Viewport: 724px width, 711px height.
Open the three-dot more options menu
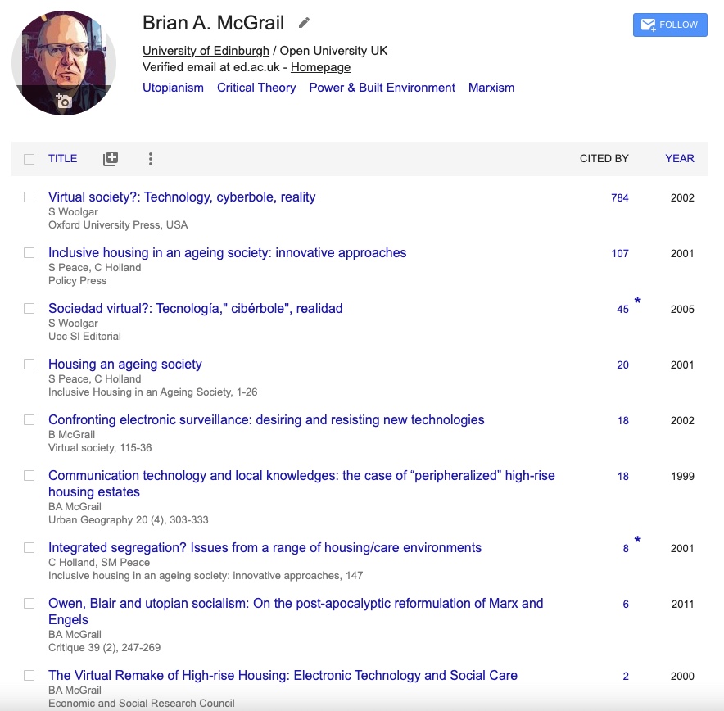point(151,159)
